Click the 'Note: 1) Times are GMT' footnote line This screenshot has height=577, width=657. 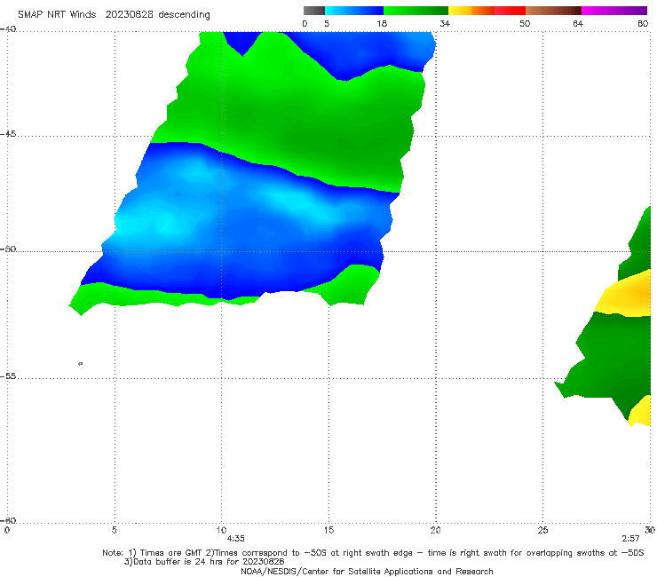373,553
